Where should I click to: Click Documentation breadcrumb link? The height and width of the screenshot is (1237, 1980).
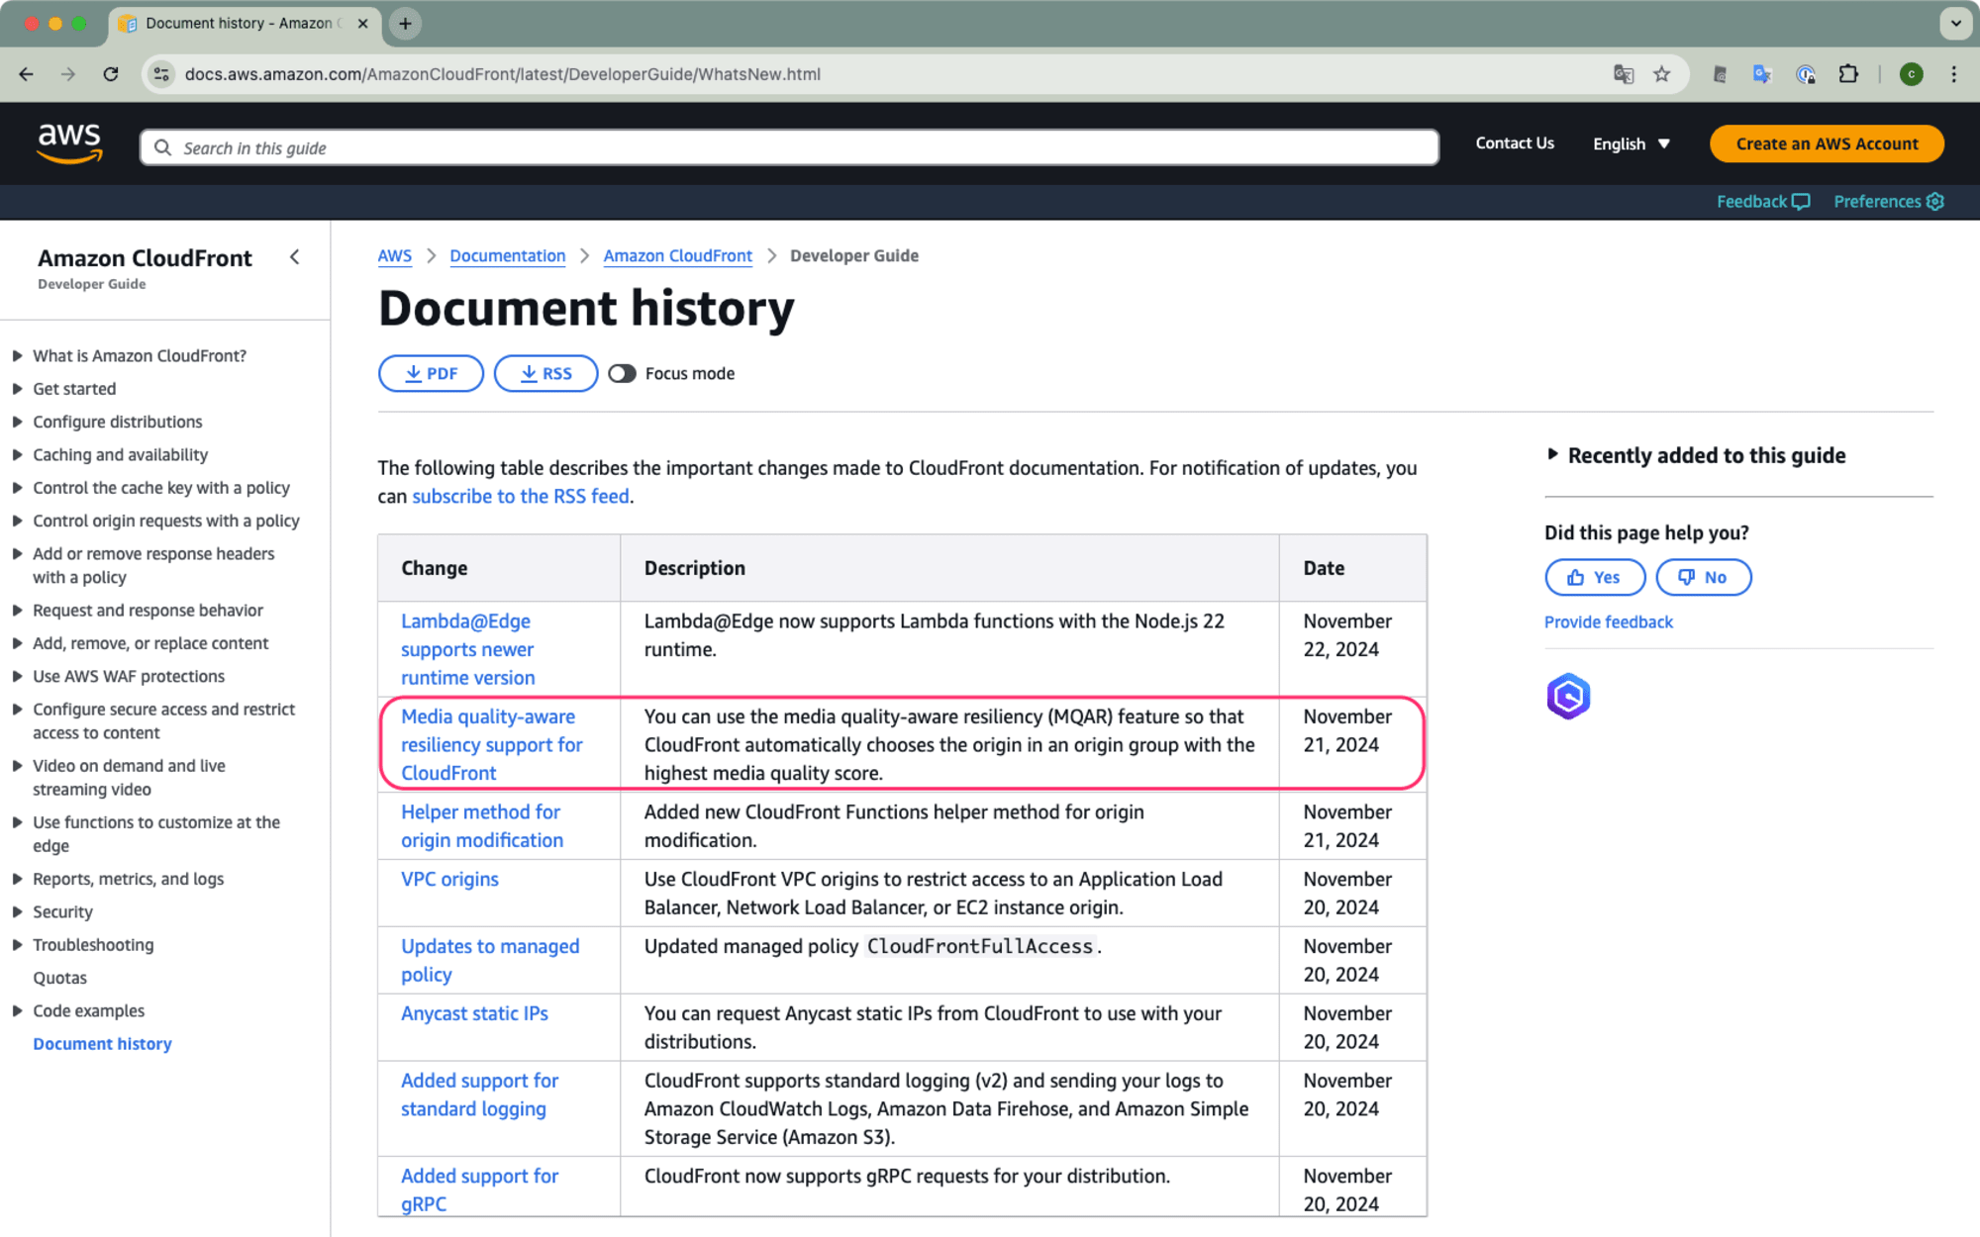(x=507, y=256)
